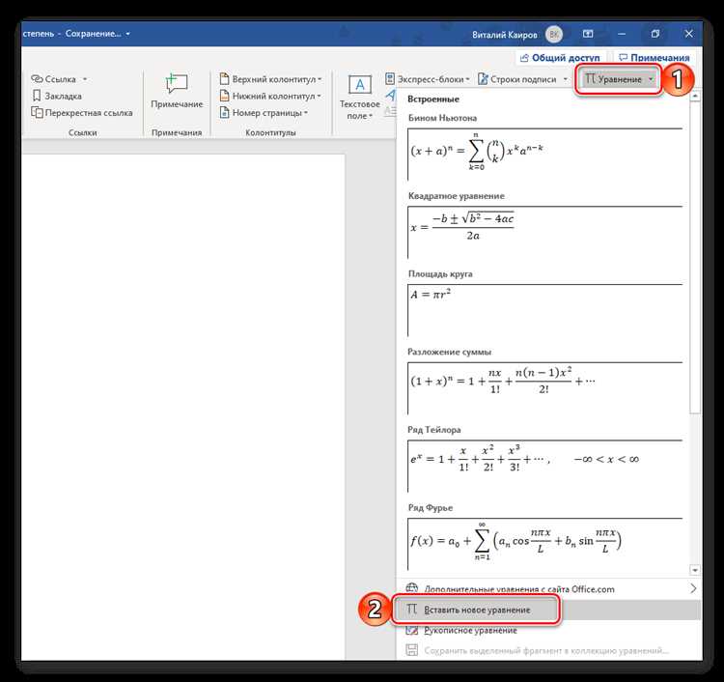The image size is (724, 682).
Task: Choose Вставить новое уравнение
Action: point(548,610)
